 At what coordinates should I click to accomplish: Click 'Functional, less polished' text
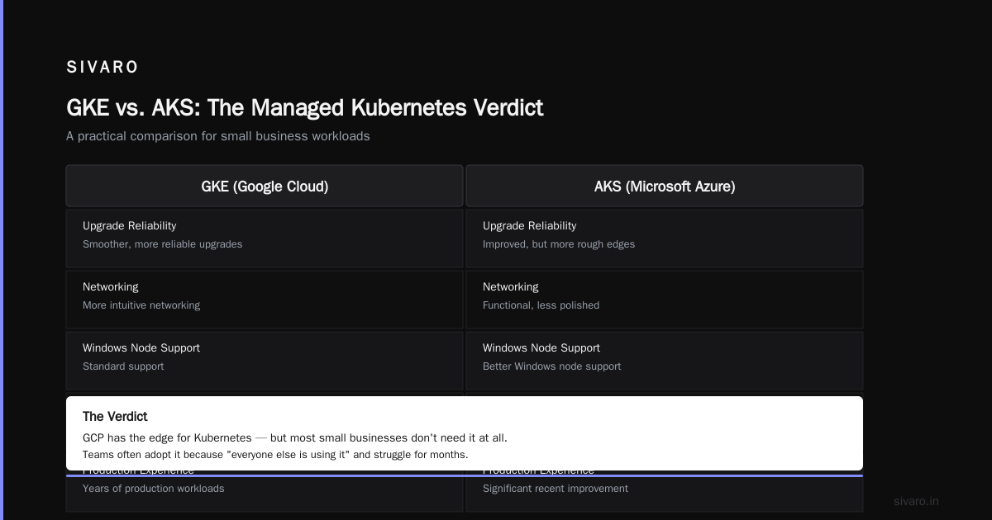point(541,305)
